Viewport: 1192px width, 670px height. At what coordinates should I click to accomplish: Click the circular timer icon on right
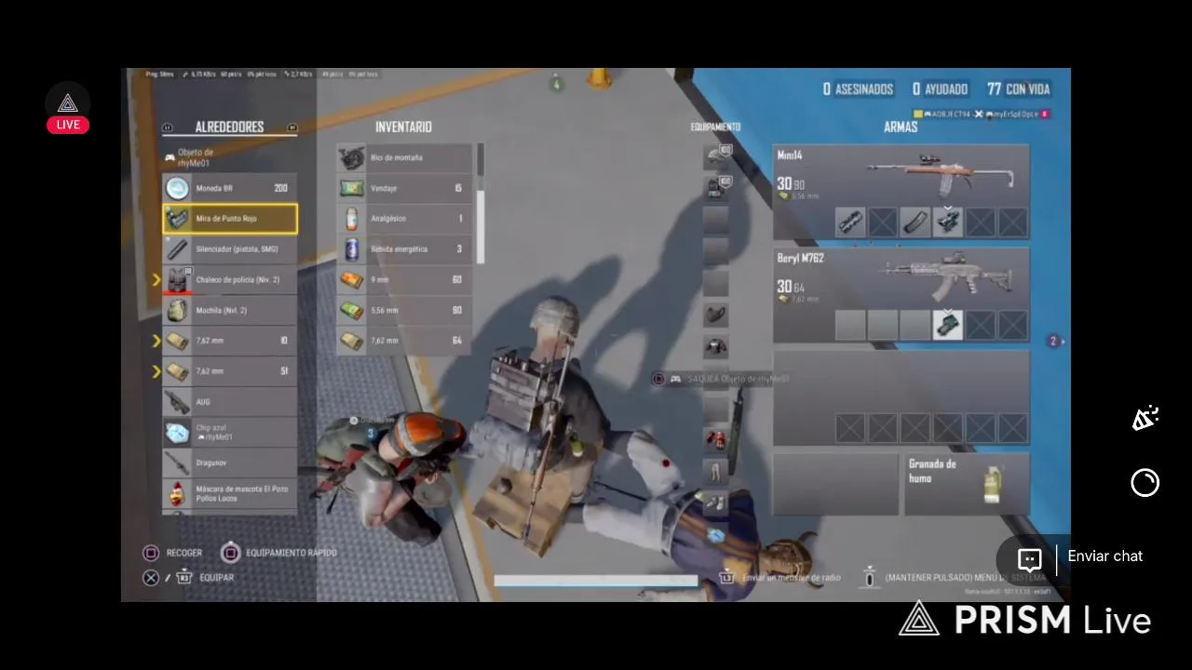(1145, 483)
